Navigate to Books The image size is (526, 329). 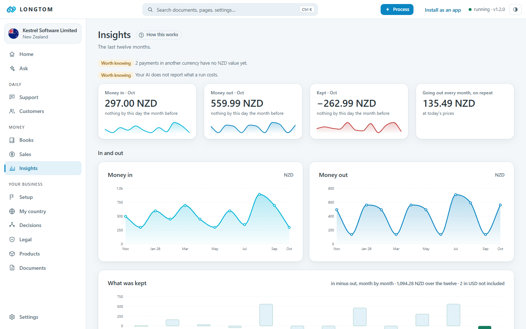tap(43, 140)
